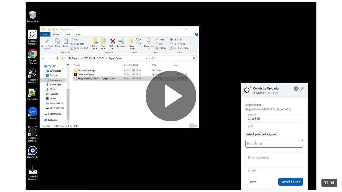The image size is (342, 192).
Task: Click Pin to Quick access in the ribbon
Action: coord(47,44)
